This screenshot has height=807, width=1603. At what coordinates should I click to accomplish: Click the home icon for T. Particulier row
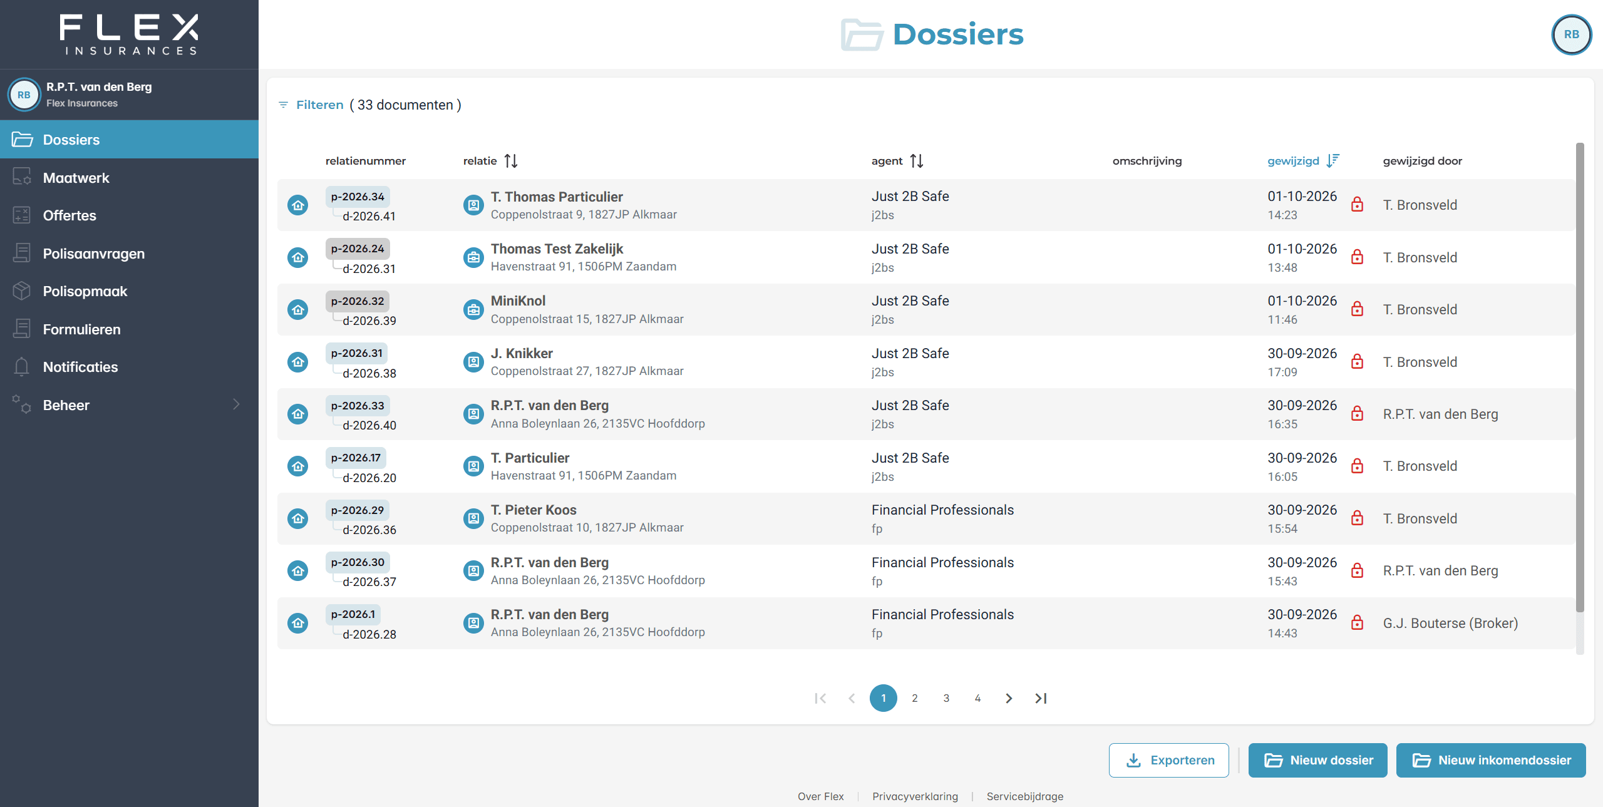[x=298, y=466]
